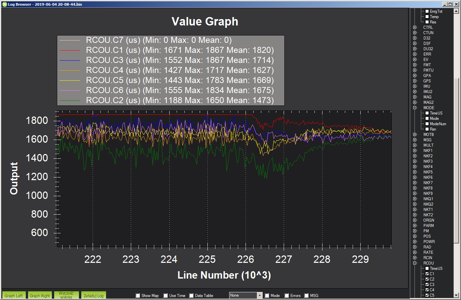Expand the IMU tree node
461x300 pixels.
415,86
